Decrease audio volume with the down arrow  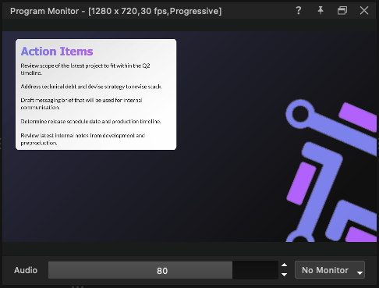tap(285, 275)
